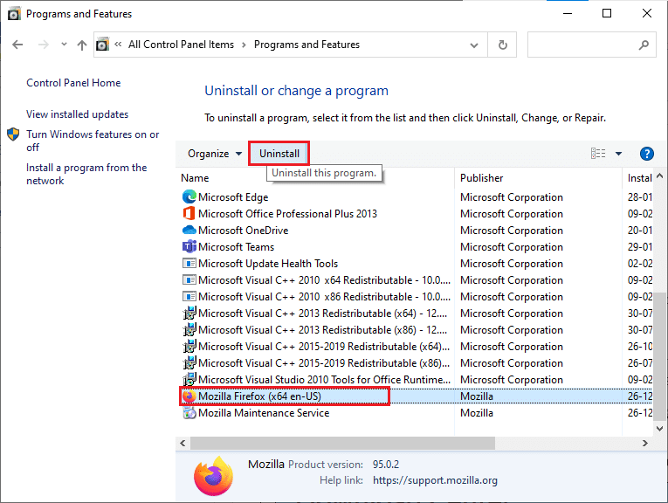This screenshot has height=503, width=668.
Task: Open Turn Windows features on or off
Action: point(93,141)
